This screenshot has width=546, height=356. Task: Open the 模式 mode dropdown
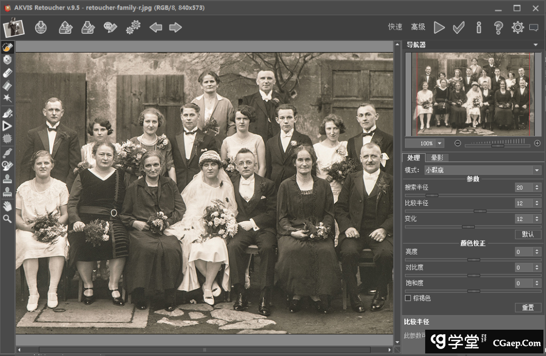point(536,170)
